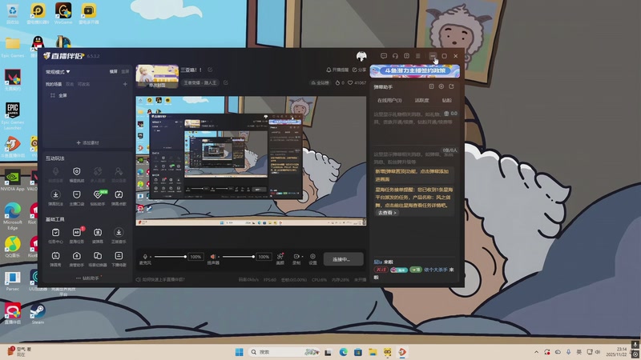The image size is (641, 360).
Task: Edit the stream title pencil icon beside 三亚咯
Action: (x=210, y=70)
